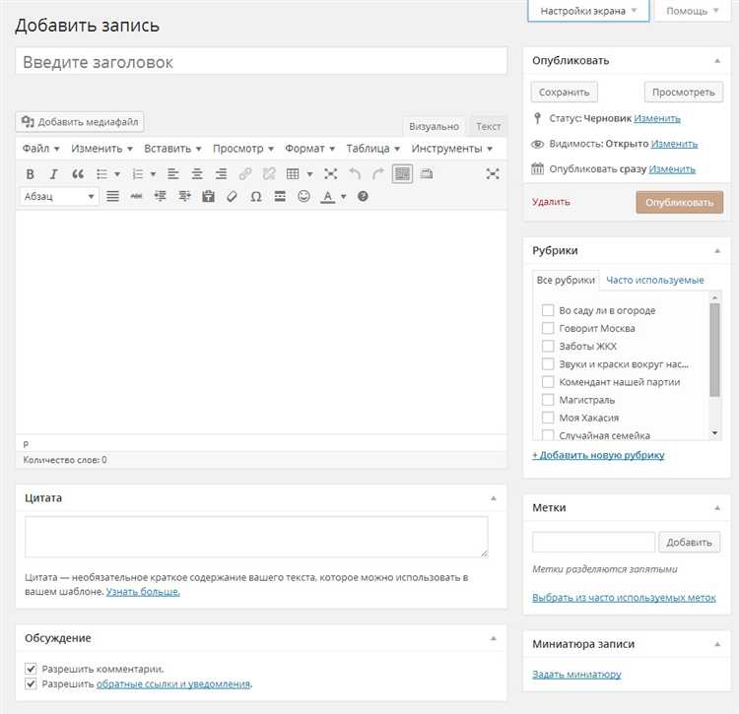The image size is (739, 714).
Task: Toggle bold formatting in the editor toolbar
Action: 30,174
